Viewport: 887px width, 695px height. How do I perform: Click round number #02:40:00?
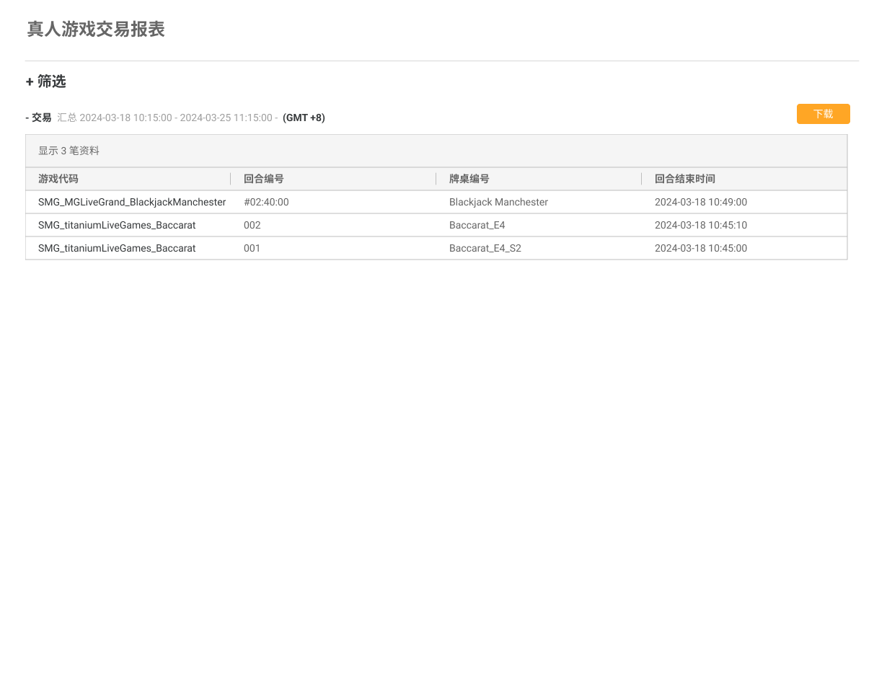point(266,202)
